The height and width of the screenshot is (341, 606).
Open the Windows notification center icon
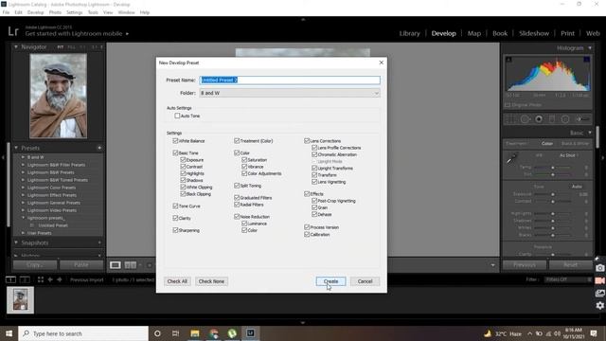(x=594, y=333)
